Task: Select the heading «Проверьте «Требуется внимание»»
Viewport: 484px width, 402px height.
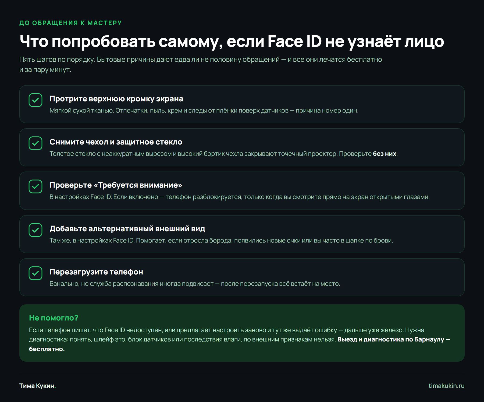Action: [x=116, y=185]
